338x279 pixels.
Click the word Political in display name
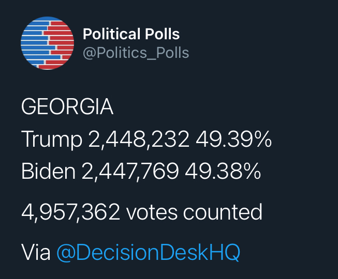[112, 34]
